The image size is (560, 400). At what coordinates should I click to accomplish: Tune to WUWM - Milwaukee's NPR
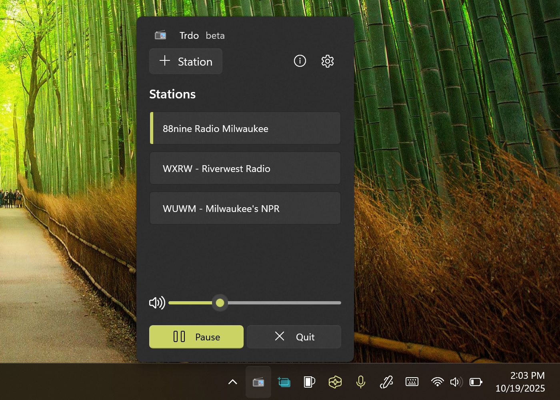pos(245,208)
